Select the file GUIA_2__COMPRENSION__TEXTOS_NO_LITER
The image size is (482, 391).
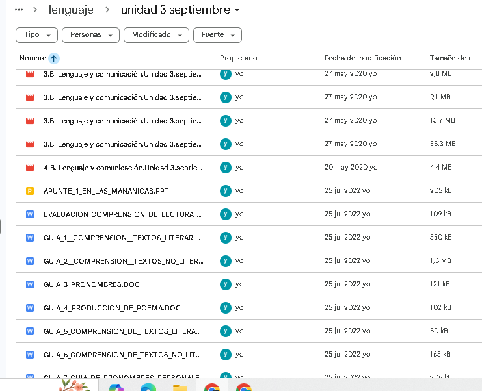click(x=124, y=261)
